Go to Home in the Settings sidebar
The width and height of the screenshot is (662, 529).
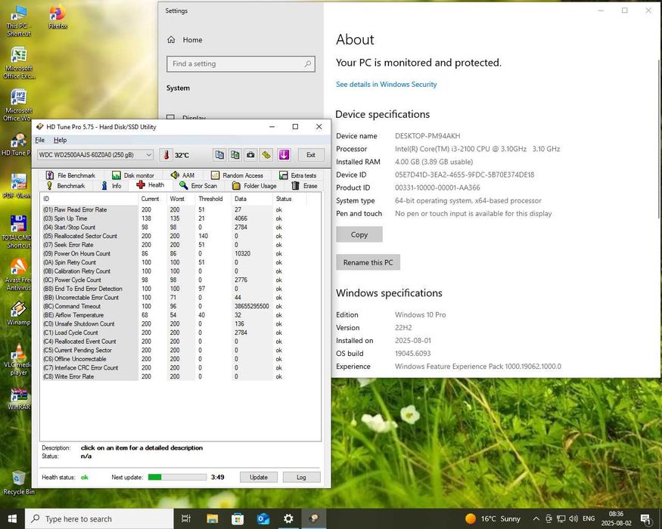[185, 39]
